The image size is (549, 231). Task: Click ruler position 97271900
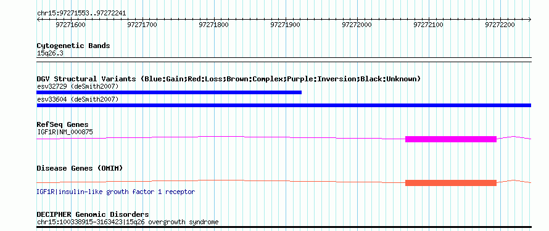tap(286, 25)
